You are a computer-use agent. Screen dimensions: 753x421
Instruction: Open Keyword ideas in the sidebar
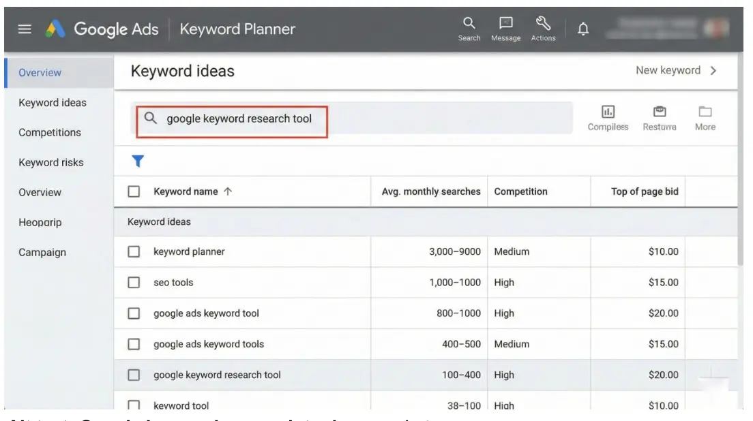pyautogui.click(x=53, y=103)
